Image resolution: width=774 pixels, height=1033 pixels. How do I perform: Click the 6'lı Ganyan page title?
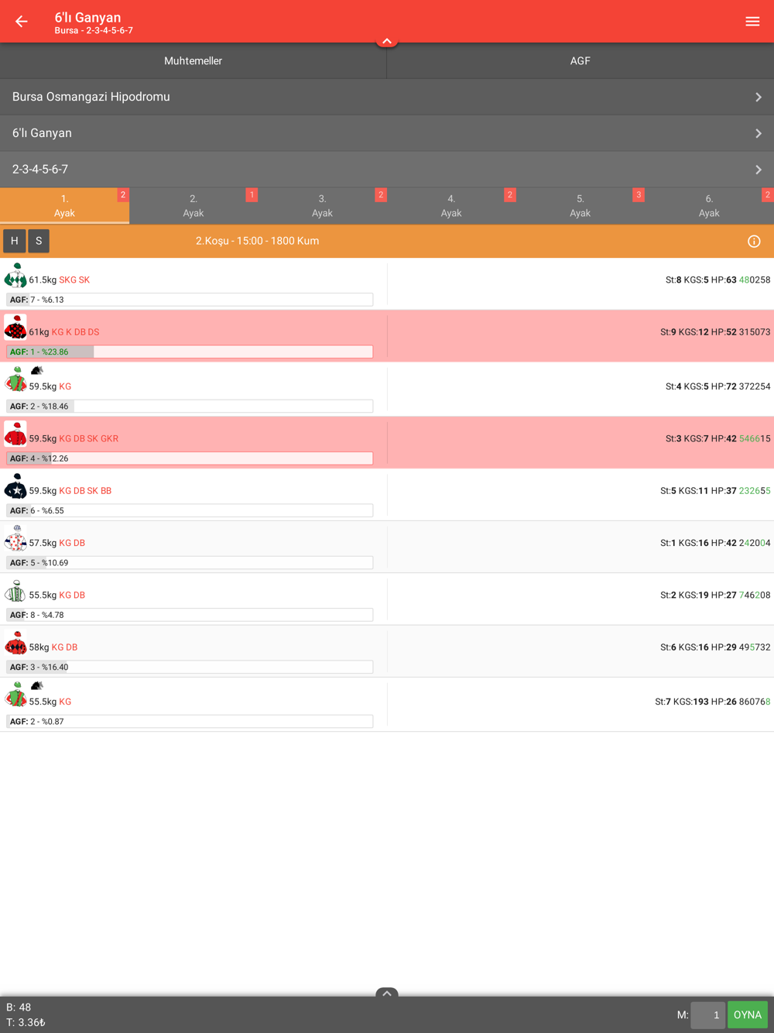click(87, 17)
